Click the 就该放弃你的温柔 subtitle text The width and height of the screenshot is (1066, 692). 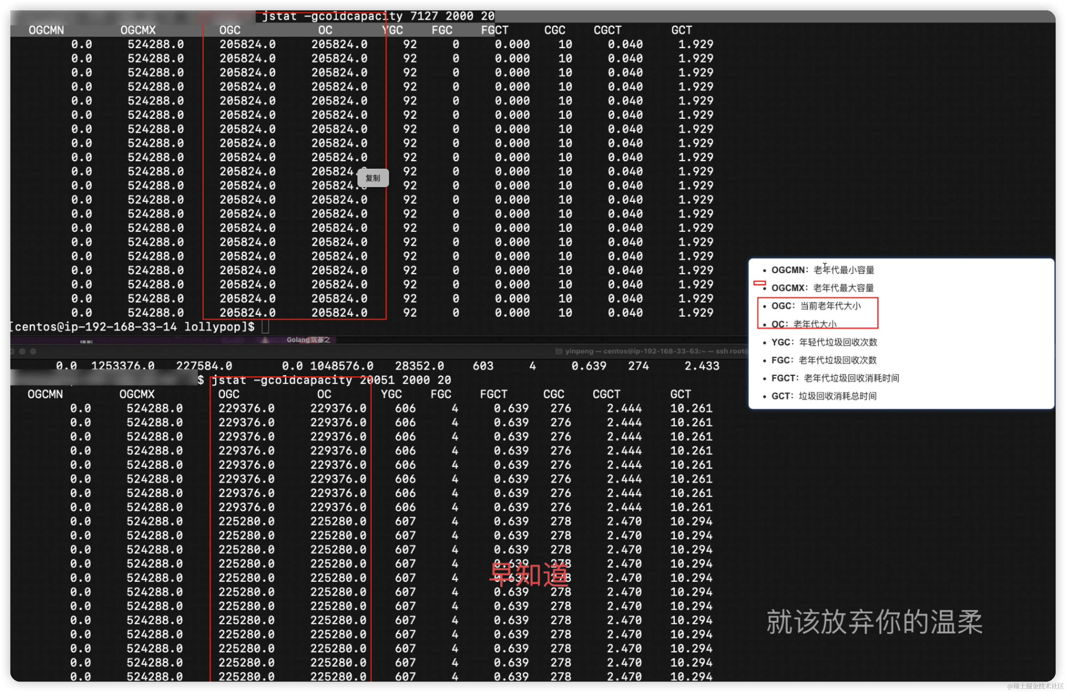point(874,622)
